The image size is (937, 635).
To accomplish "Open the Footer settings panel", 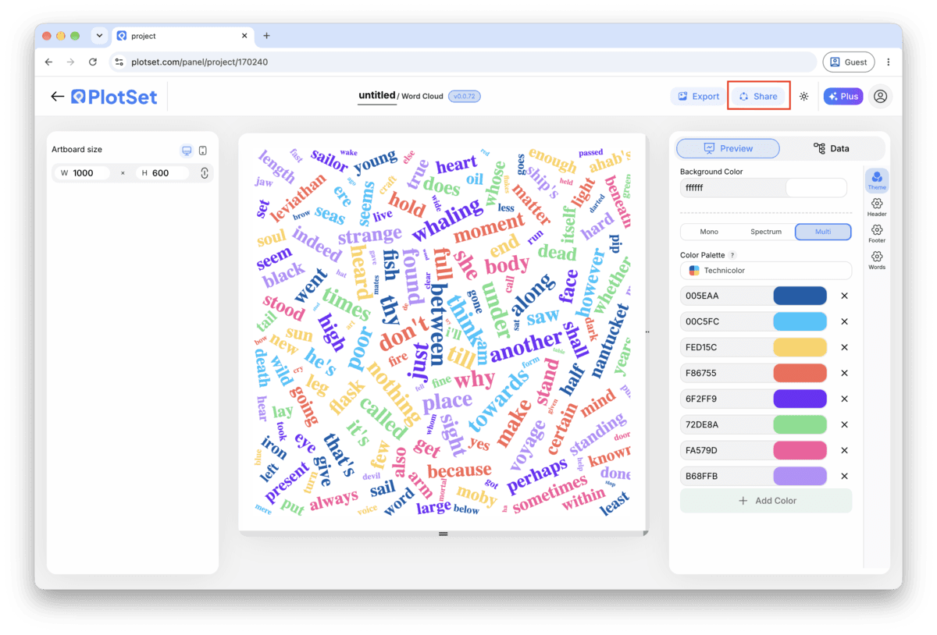I will pos(877,233).
